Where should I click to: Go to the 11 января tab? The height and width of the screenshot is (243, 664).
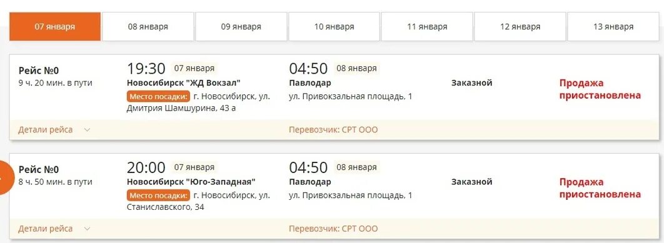coord(427,27)
